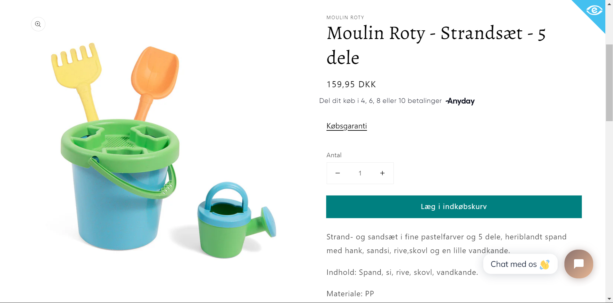The width and height of the screenshot is (613, 303).
Task: Click the Strandsæt 5 dele product title
Action: 436,45
